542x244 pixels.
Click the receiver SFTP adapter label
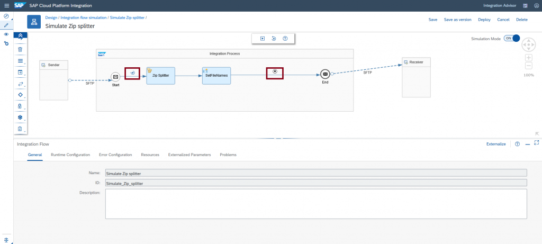pyautogui.click(x=368, y=73)
